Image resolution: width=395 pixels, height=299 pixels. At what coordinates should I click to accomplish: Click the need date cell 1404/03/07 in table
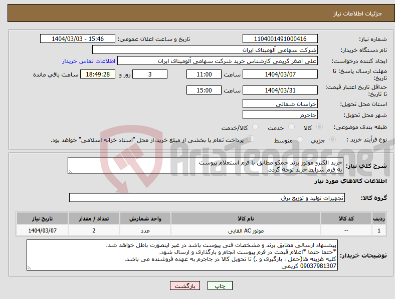[42, 230]
